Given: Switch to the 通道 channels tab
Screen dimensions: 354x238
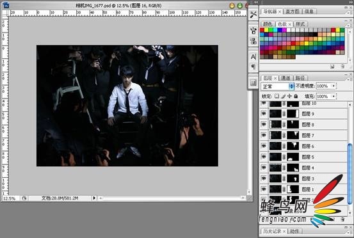Looking at the screenshot, I should click(x=286, y=78).
